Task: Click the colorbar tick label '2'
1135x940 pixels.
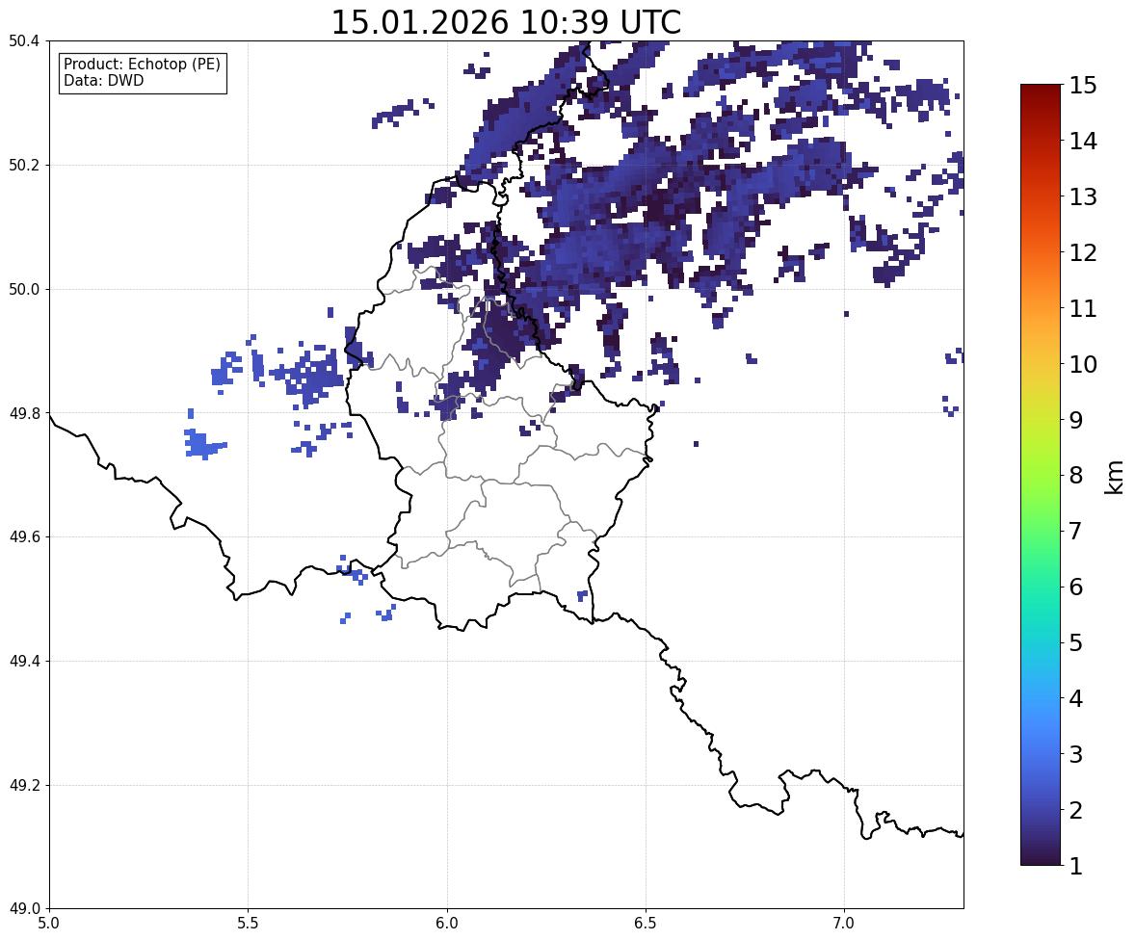Action: coord(1076,810)
